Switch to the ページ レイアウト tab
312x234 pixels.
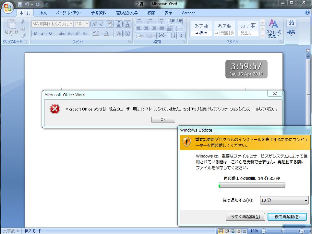pyautogui.click(x=69, y=13)
